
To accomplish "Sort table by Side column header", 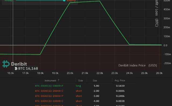I will [80, 80].
